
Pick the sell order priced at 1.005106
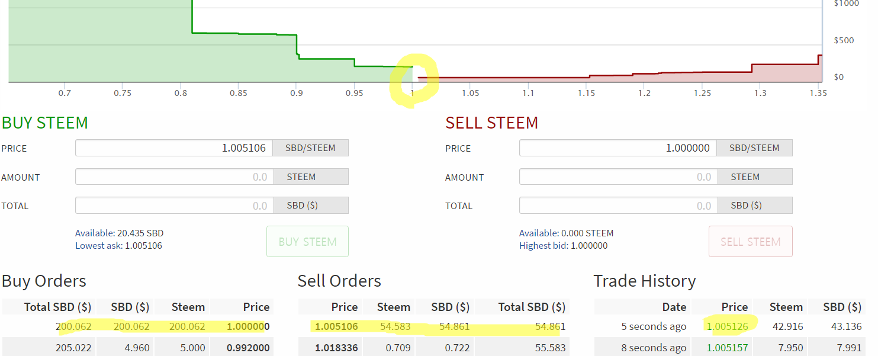[x=433, y=326]
